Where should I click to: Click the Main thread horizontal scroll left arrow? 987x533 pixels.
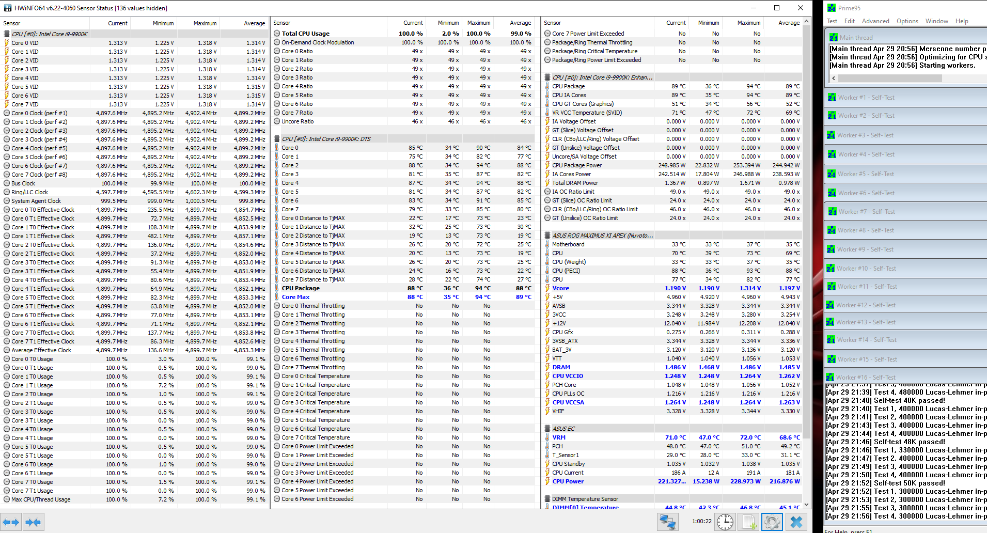coord(834,79)
